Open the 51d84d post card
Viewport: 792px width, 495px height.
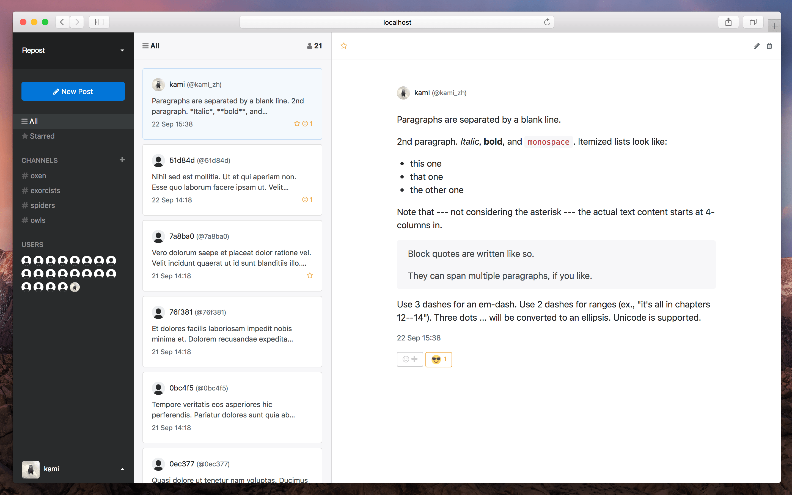232,180
